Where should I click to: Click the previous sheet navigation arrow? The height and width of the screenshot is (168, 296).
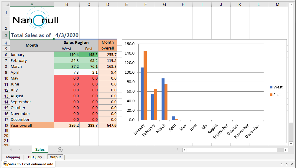11,150
